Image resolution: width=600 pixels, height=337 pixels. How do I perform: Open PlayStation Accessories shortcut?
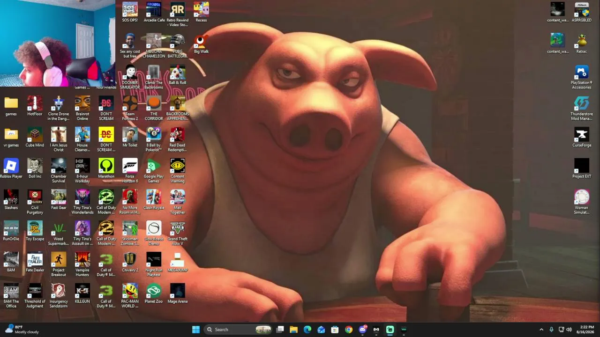581,77
